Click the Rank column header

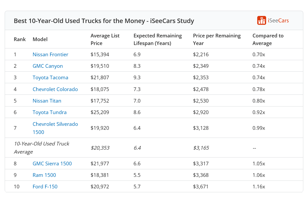(x=20, y=39)
